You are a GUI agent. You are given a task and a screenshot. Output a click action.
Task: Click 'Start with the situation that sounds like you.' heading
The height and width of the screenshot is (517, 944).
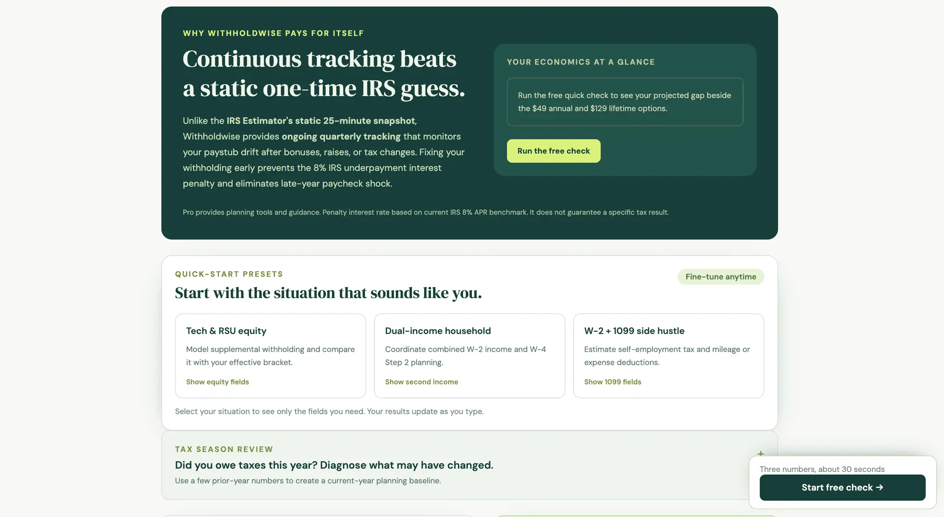[328, 293]
